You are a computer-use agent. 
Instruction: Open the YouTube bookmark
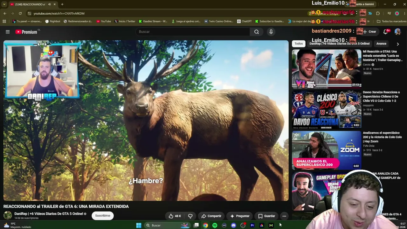(x=104, y=21)
